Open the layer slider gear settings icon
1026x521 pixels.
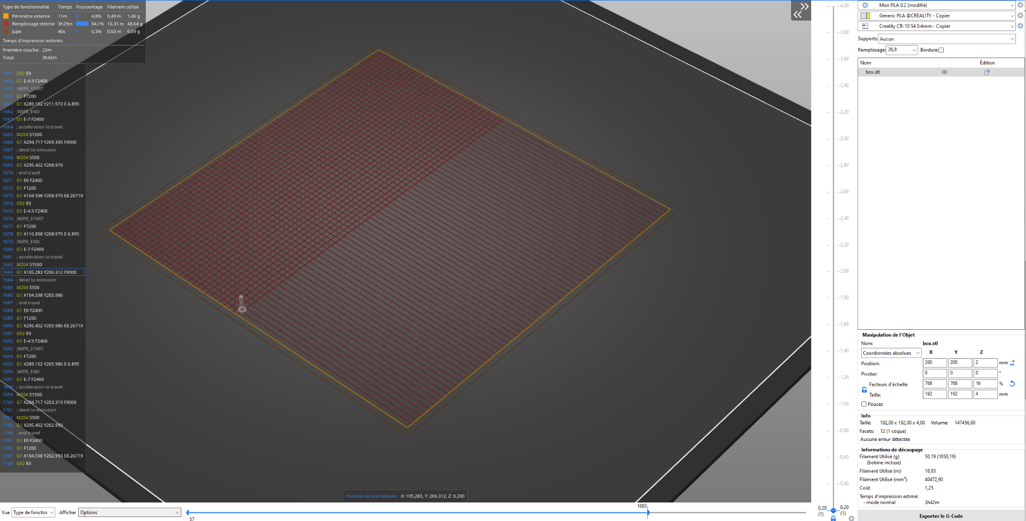pos(851,518)
